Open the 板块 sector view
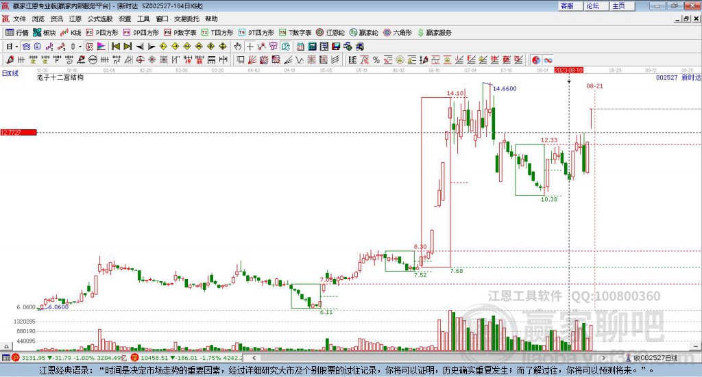The height and width of the screenshot is (377, 702). click(x=44, y=33)
